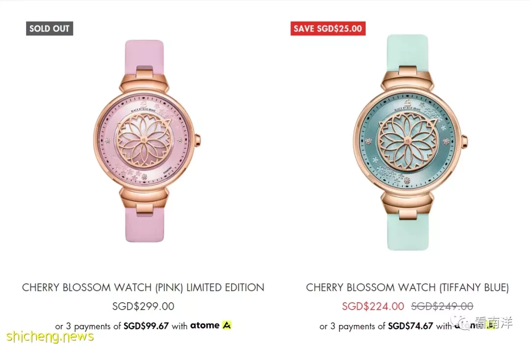Viewport: 530px width, 346px height.
Task: Click the SGD$299.00 price
Action: tap(143, 306)
